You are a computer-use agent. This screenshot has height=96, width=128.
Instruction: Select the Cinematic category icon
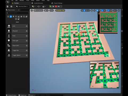[x=19, y=17]
